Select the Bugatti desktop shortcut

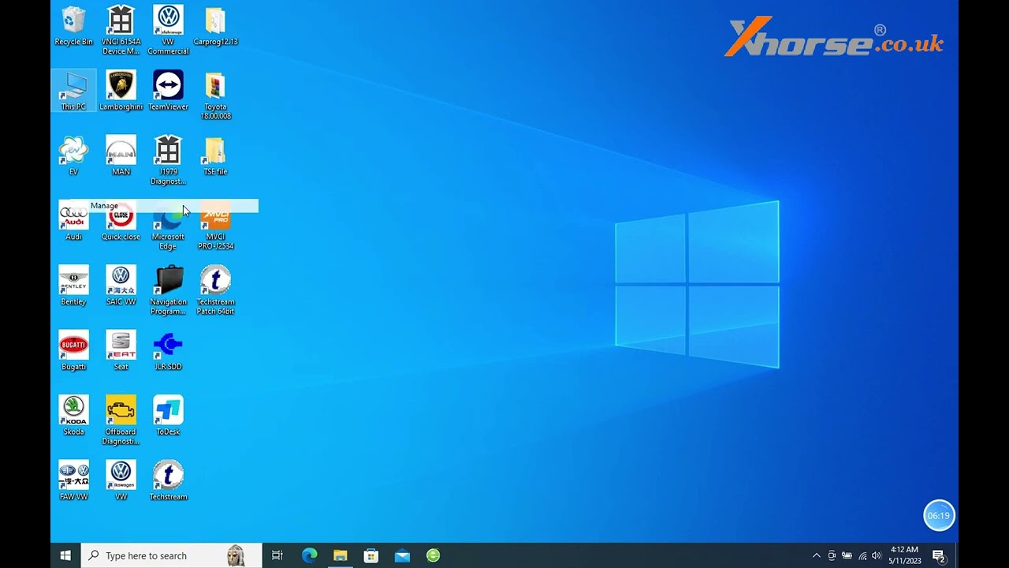73,351
